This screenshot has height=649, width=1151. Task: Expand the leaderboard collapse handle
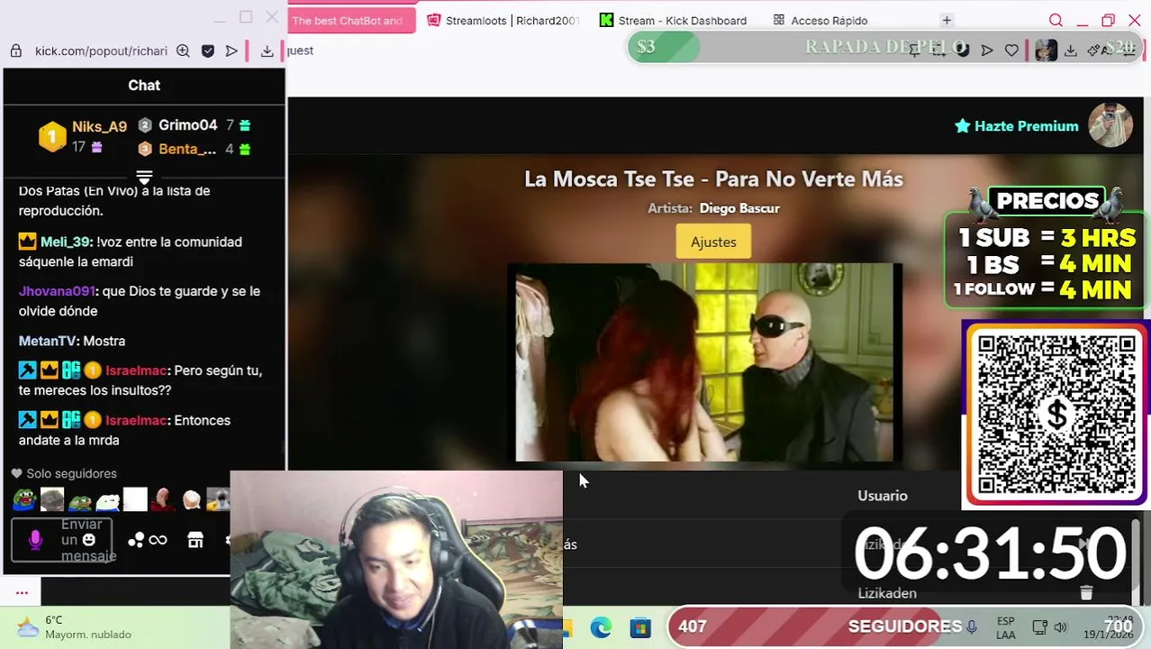click(144, 177)
